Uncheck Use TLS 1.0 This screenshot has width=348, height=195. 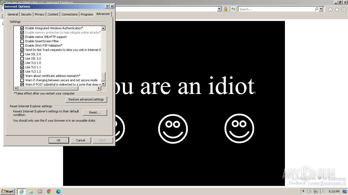point(22,63)
